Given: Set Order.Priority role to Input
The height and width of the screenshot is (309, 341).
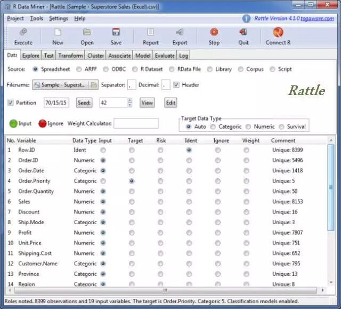Looking at the screenshot, I should (103, 181).
